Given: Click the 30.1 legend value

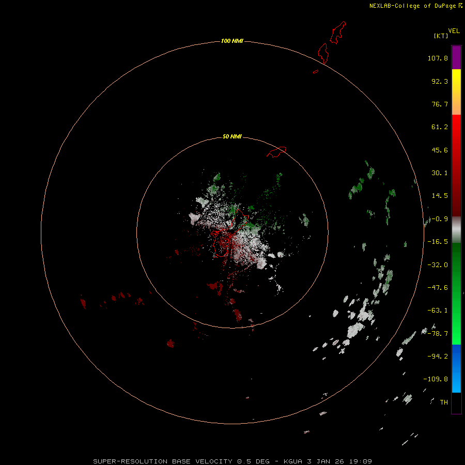Looking at the screenshot, I should [x=440, y=173].
